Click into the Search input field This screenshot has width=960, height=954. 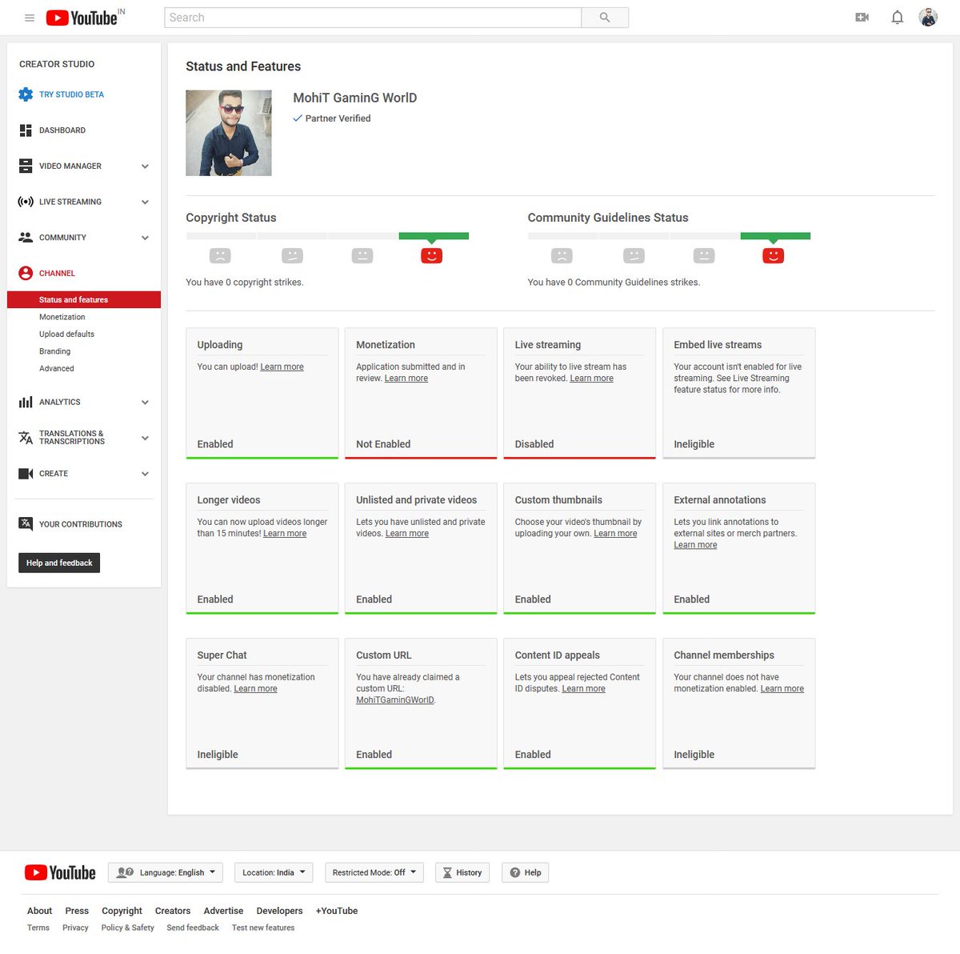click(373, 18)
